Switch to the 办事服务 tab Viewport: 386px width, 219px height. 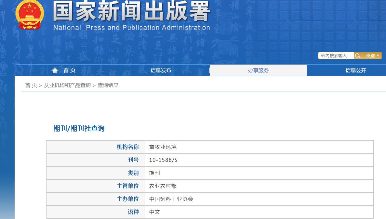[259, 70]
